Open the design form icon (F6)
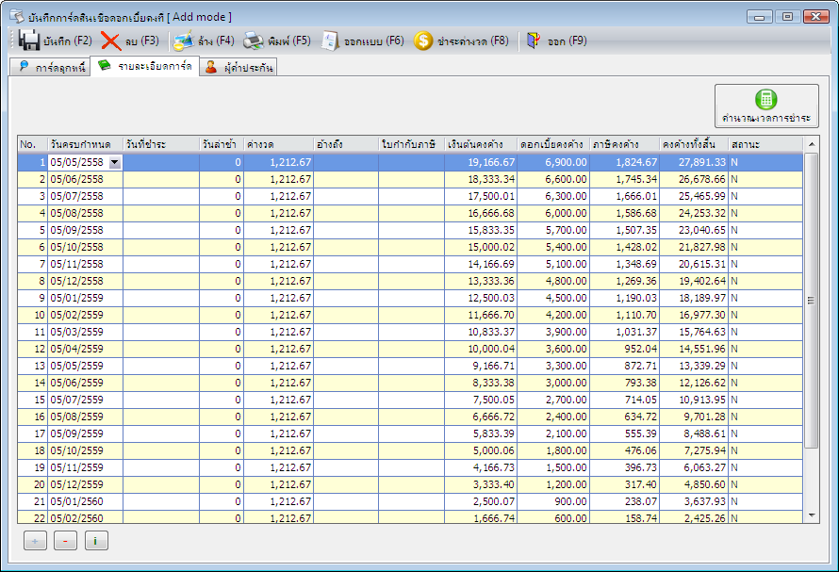 click(x=330, y=41)
